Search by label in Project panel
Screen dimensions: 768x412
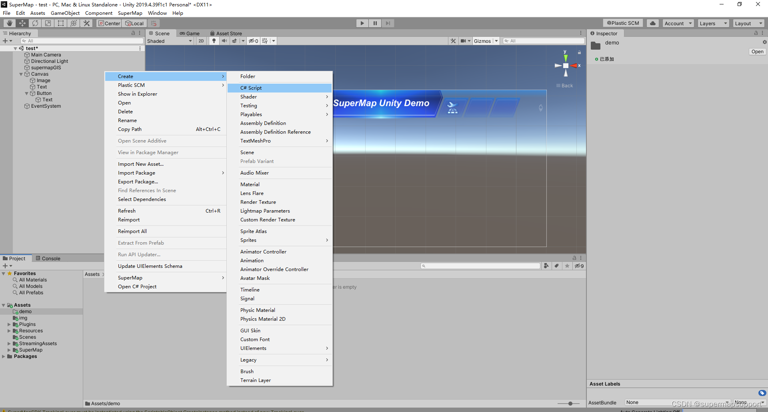point(557,266)
